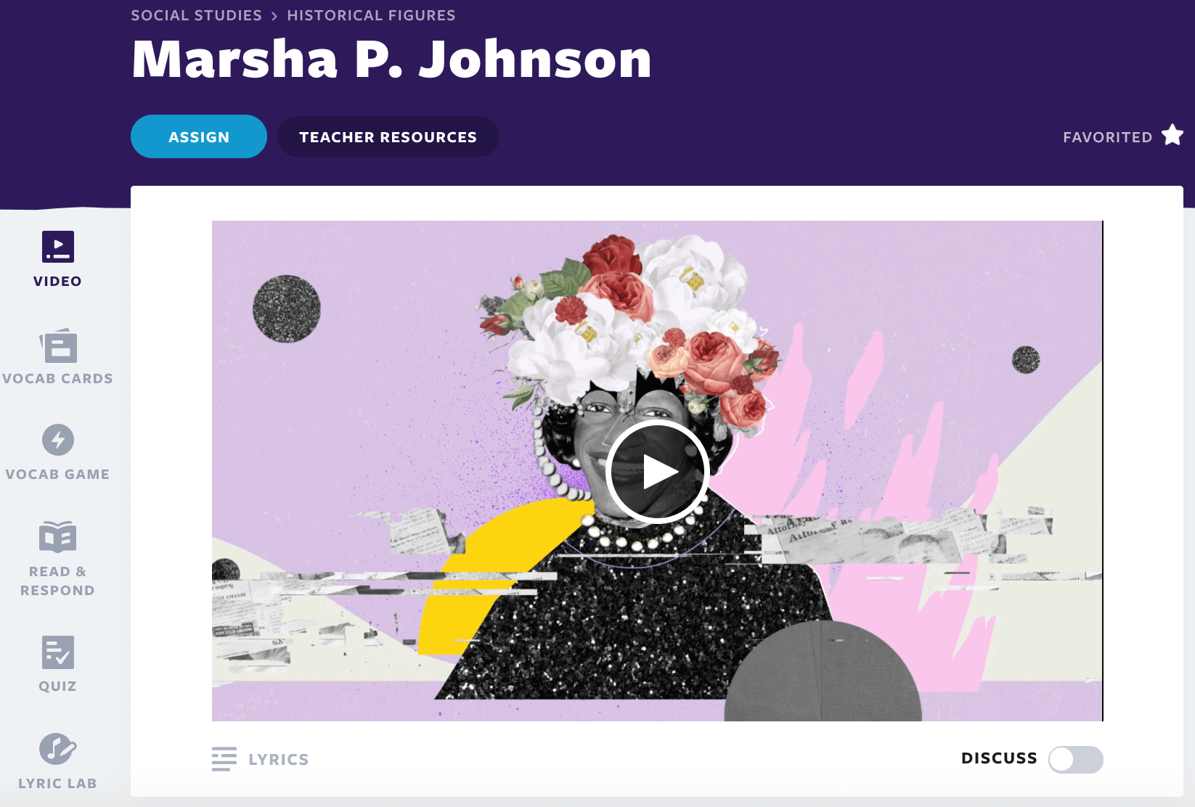Click the Favorited text label
This screenshot has height=807, width=1195.
click(x=1108, y=137)
